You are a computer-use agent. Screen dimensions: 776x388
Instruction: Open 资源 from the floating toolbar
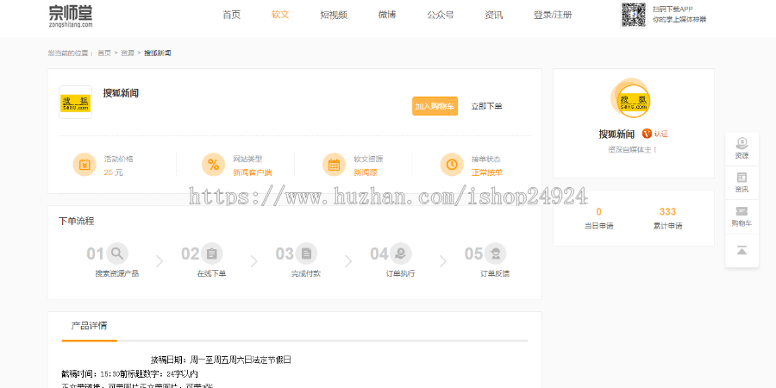pyautogui.click(x=742, y=149)
